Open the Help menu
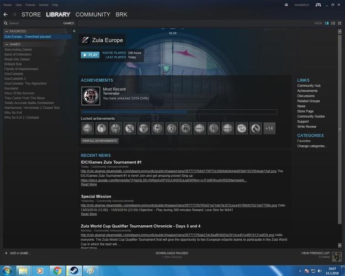 pos(55,5)
